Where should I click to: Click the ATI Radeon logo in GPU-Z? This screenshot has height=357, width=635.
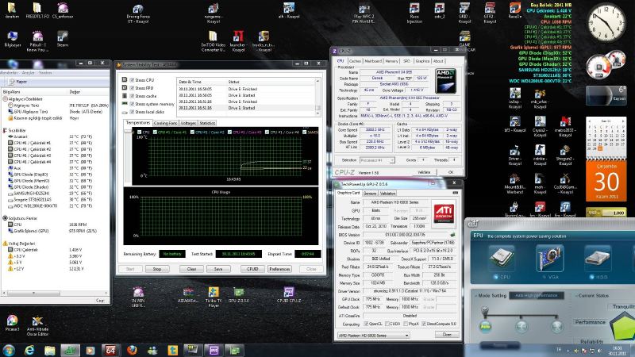[x=444, y=212]
